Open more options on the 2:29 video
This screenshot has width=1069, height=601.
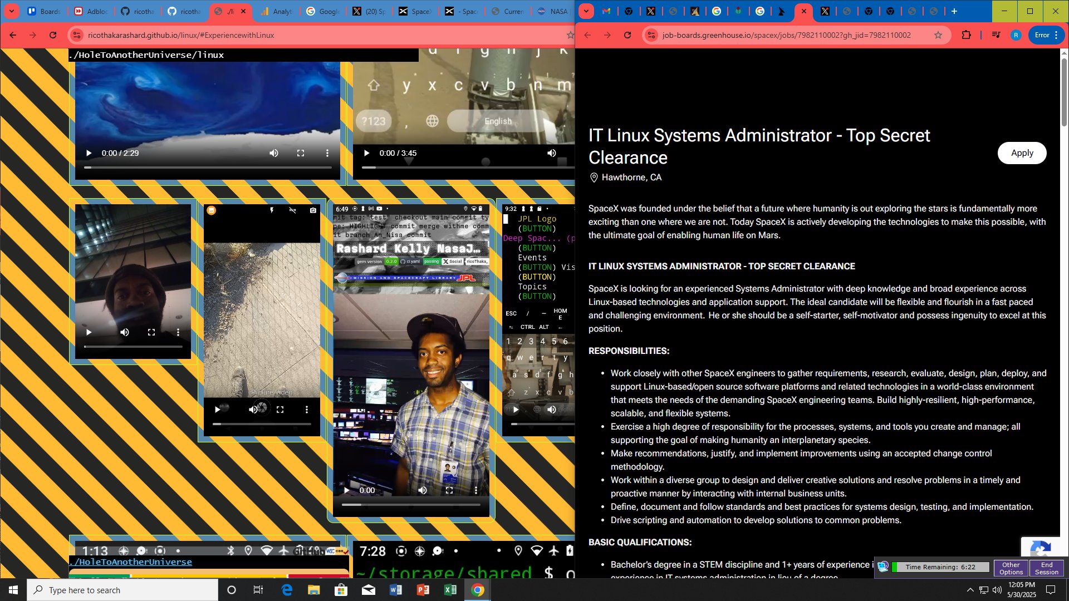coord(327,153)
